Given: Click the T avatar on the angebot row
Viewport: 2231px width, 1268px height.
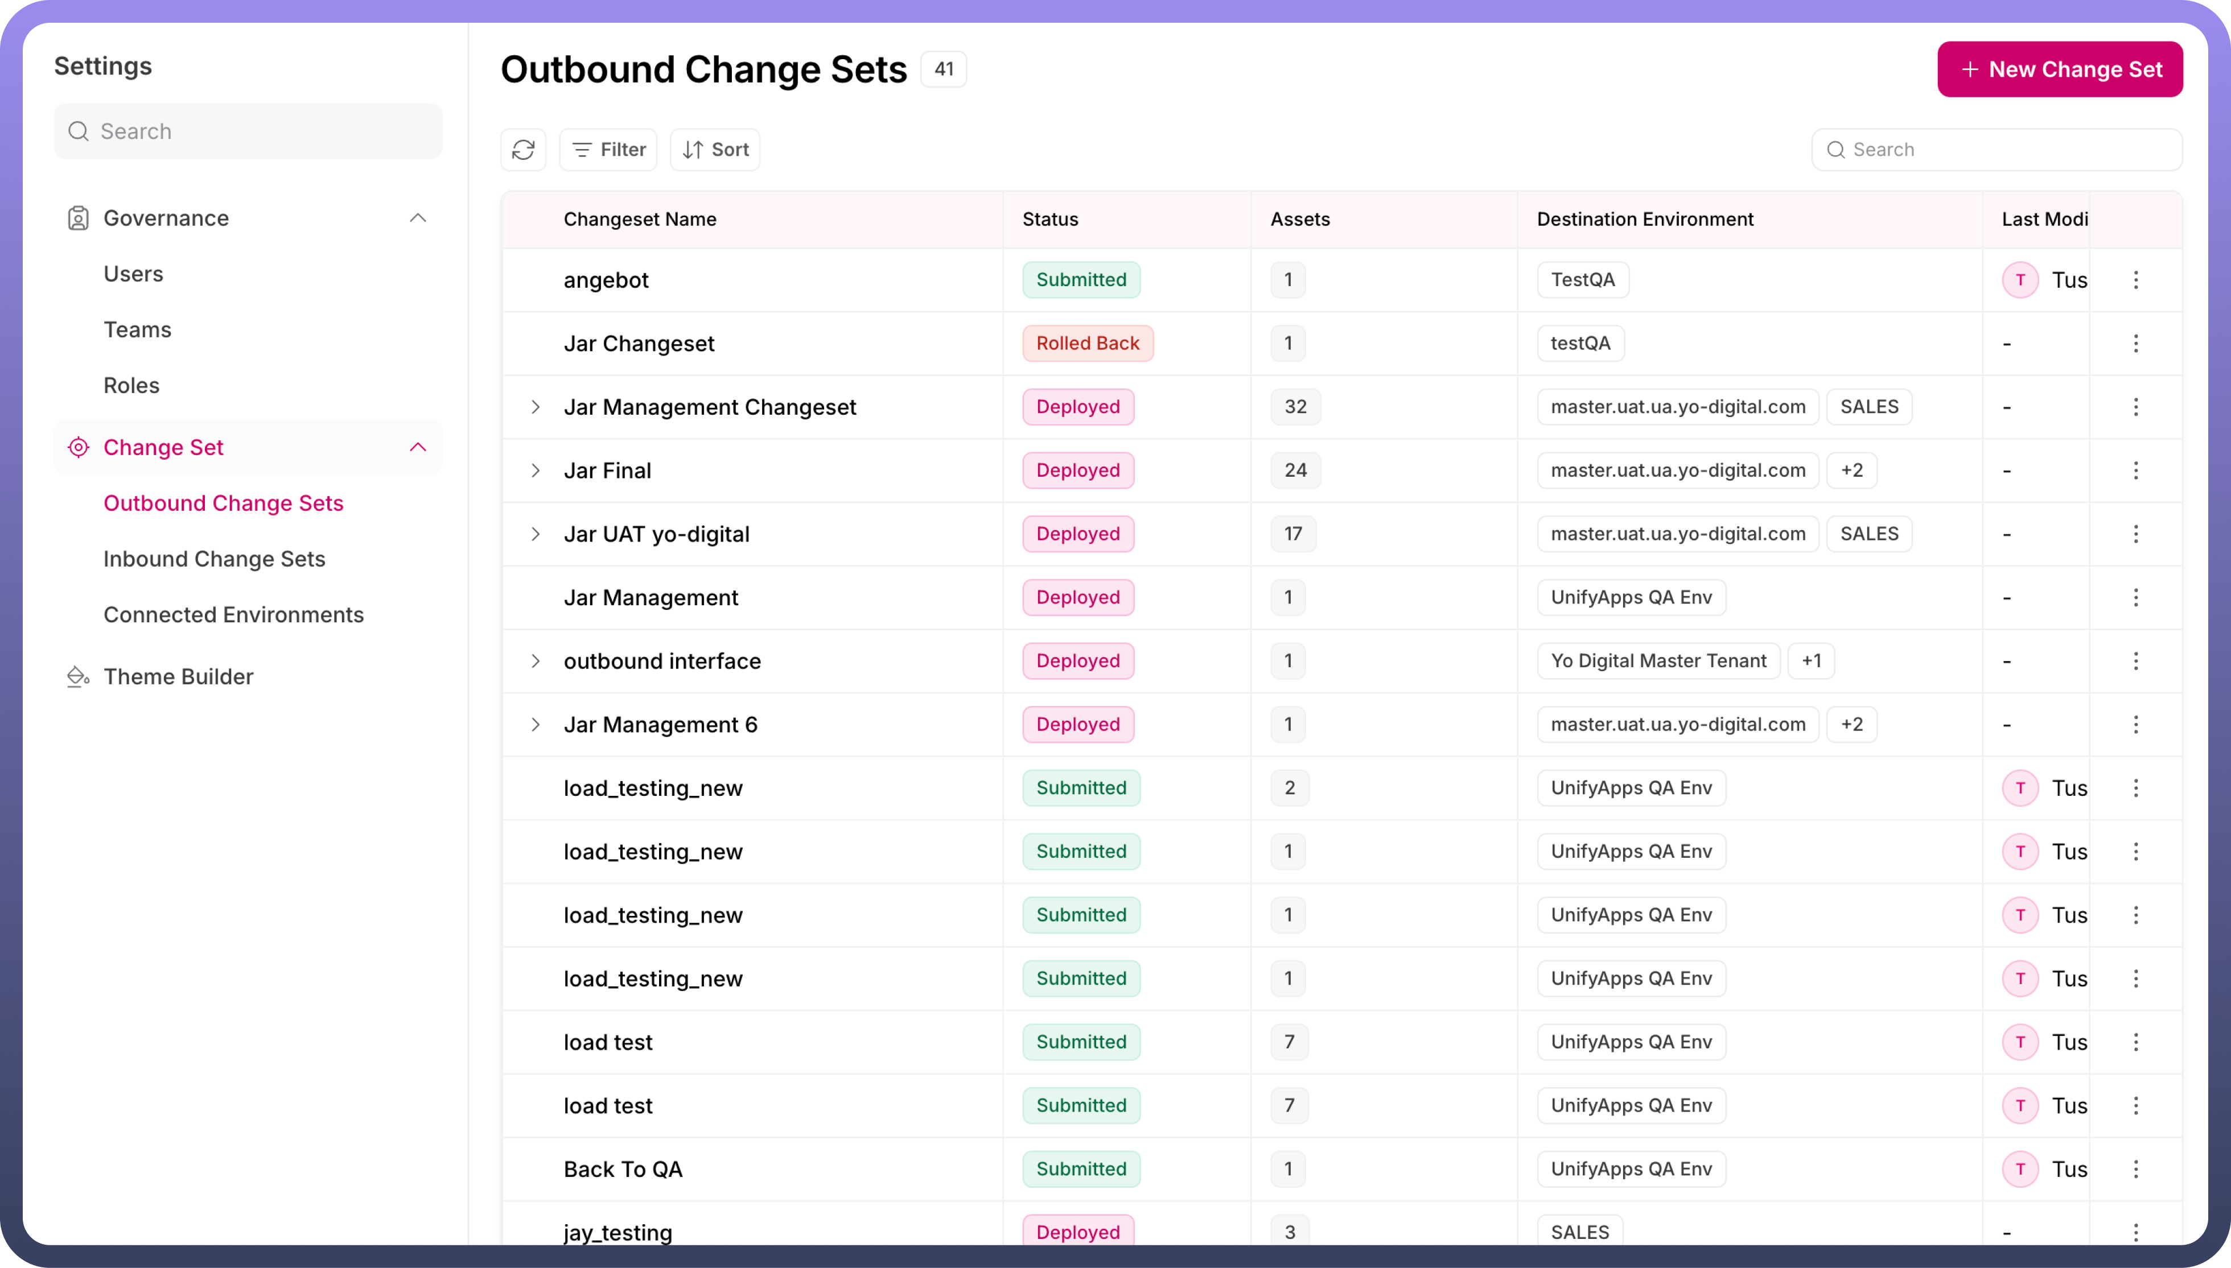Looking at the screenshot, I should click(2019, 279).
